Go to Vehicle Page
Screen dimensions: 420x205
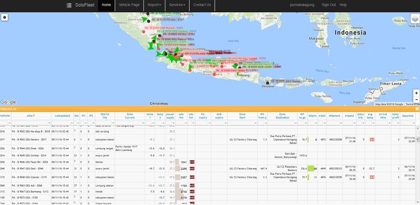click(129, 5)
